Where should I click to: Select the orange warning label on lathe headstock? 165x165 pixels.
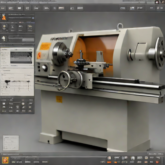tap(45, 46)
